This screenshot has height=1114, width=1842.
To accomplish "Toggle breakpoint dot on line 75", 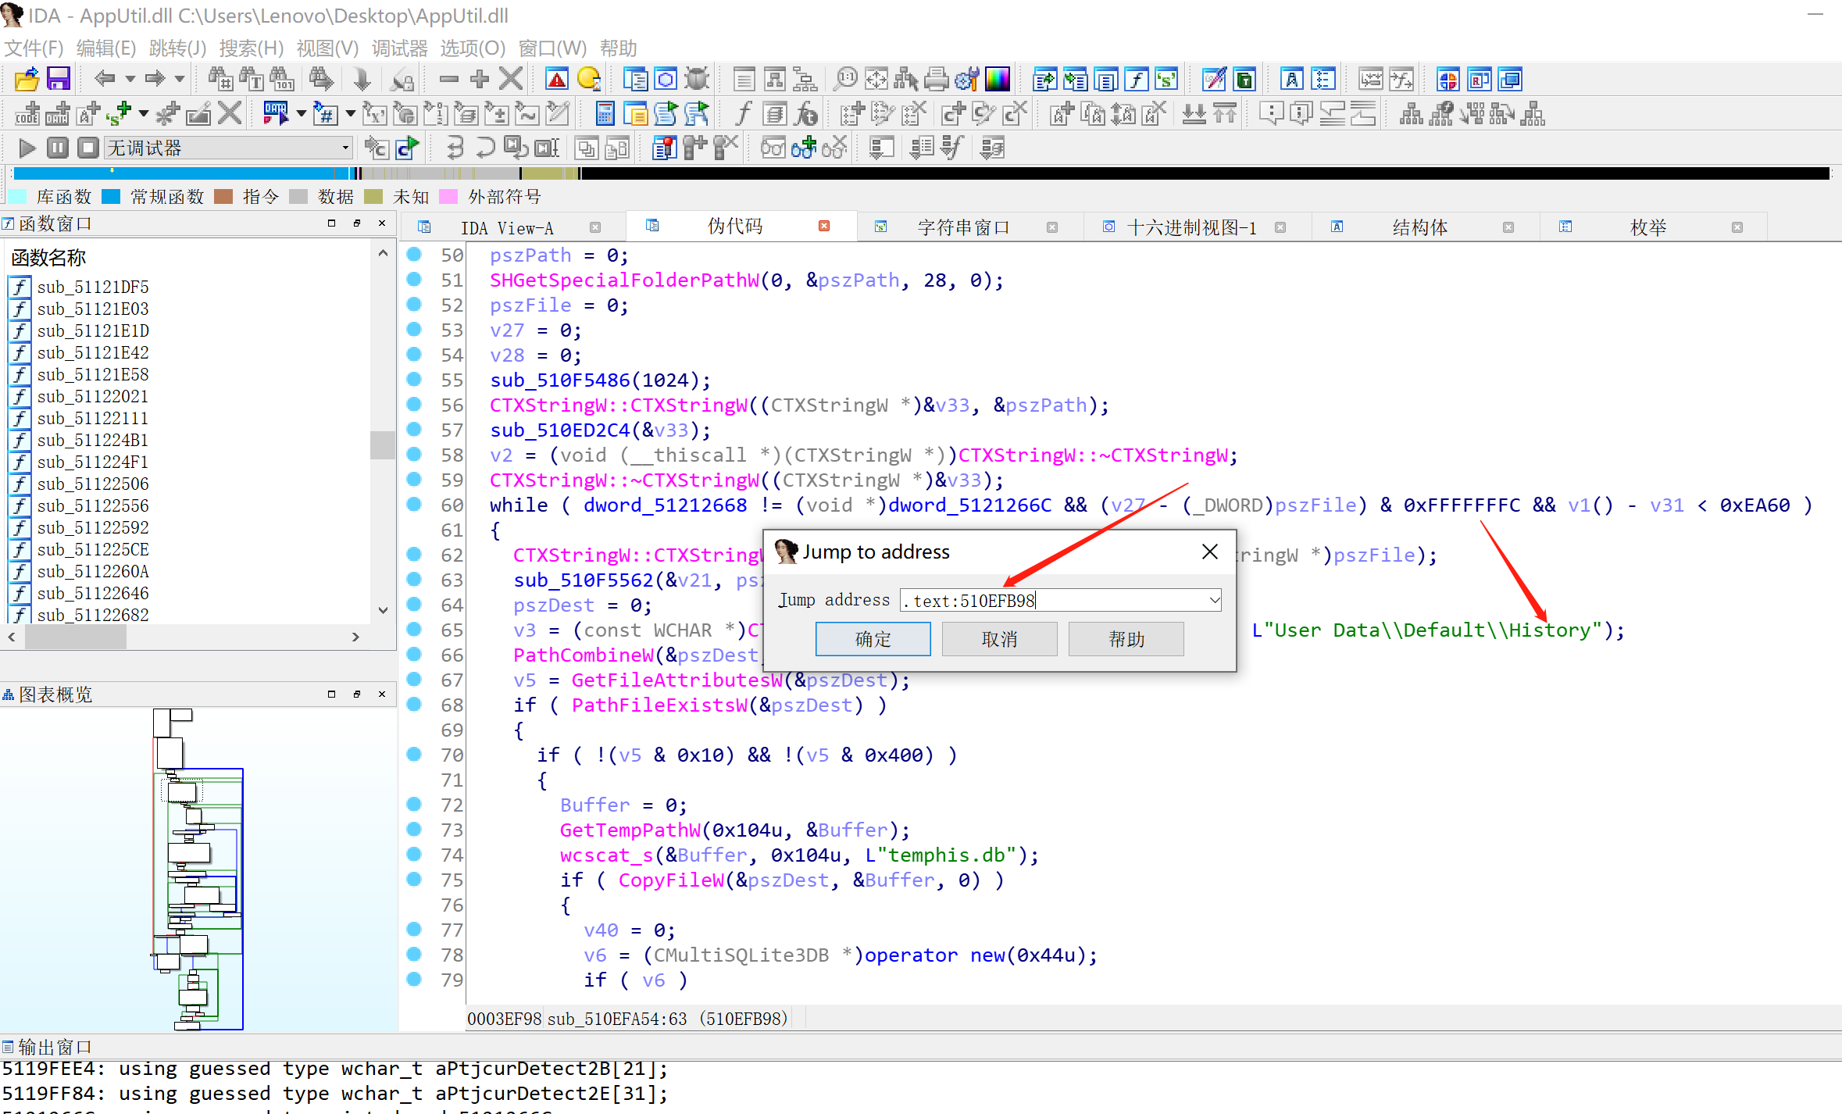I will [415, 880].
